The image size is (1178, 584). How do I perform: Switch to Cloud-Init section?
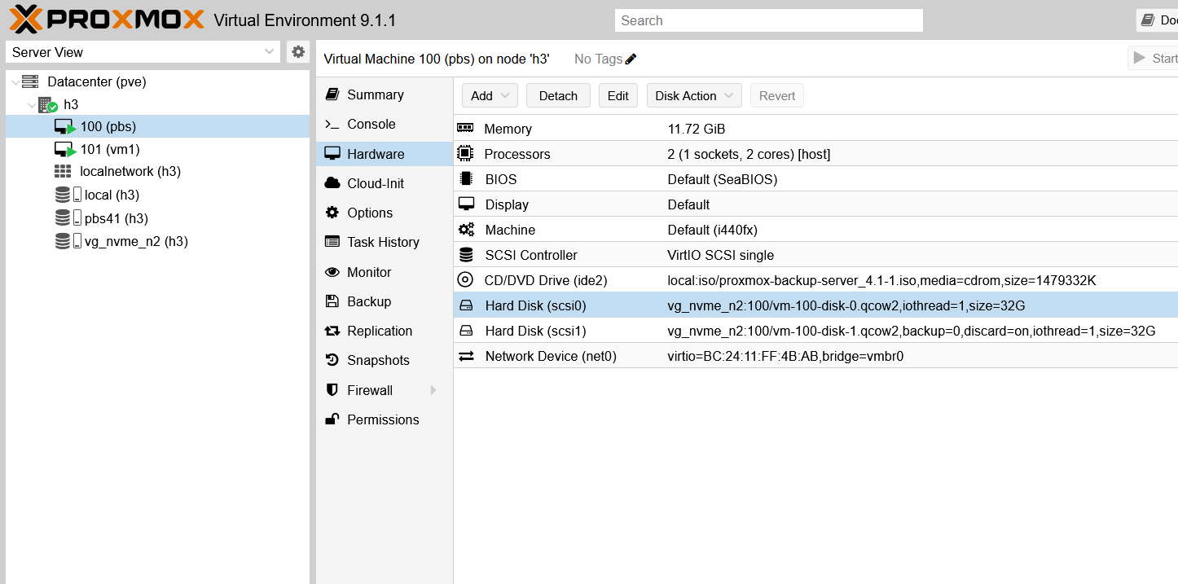coord(384,183)
